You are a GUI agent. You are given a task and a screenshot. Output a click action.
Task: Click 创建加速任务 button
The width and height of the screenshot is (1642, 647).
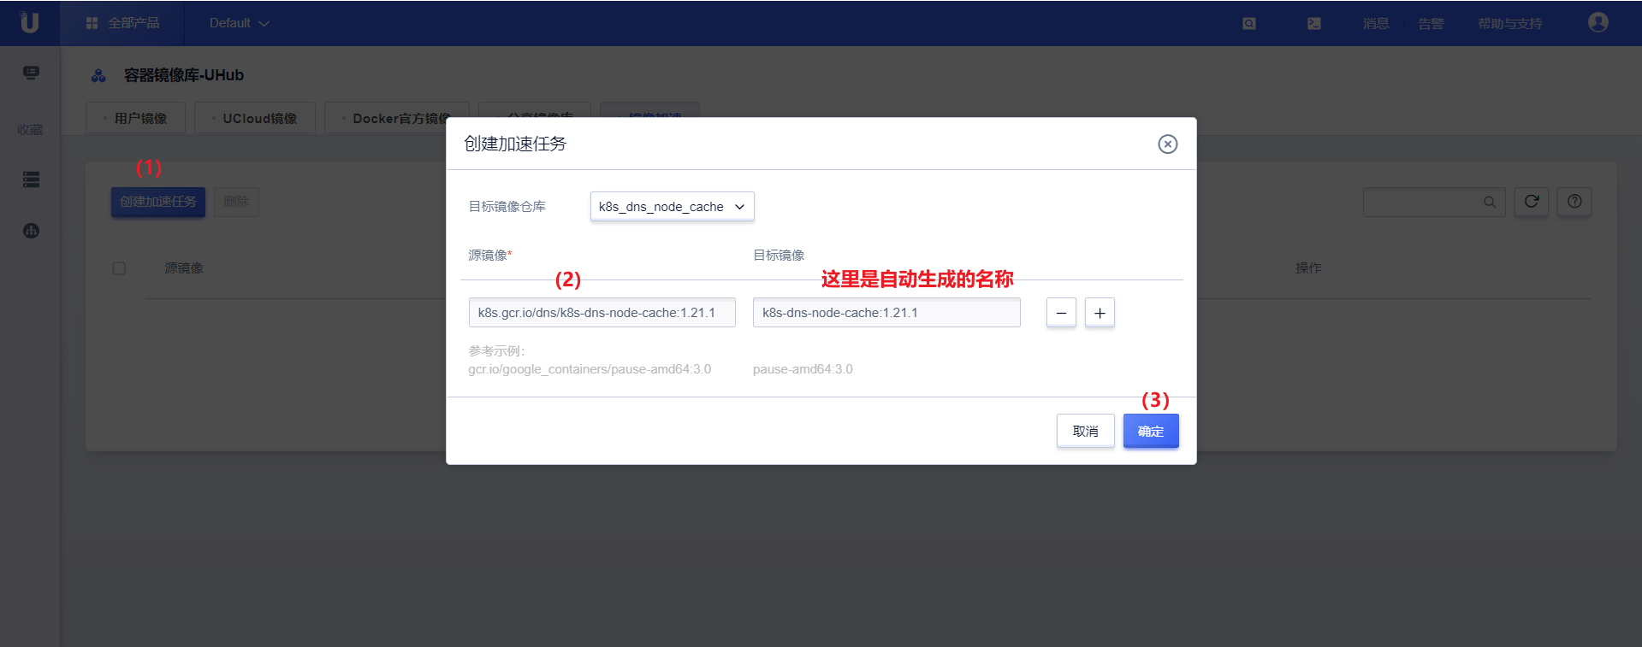point(158,202)
